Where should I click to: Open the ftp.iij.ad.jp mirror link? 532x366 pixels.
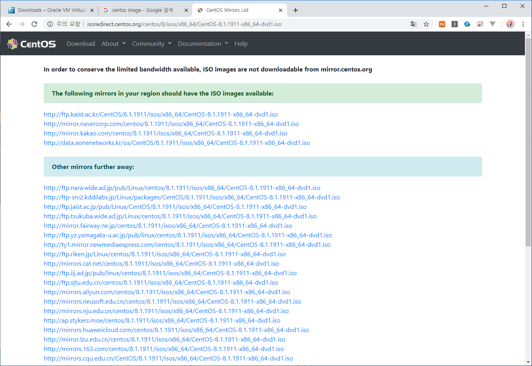tap(170, 273)
